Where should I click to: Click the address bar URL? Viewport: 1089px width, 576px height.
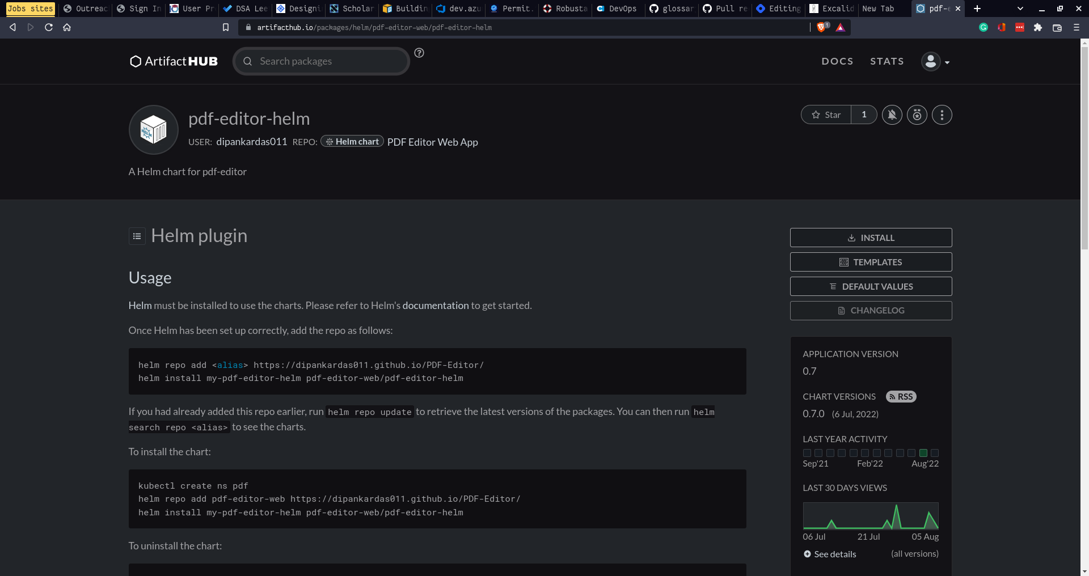pos(374,27)
